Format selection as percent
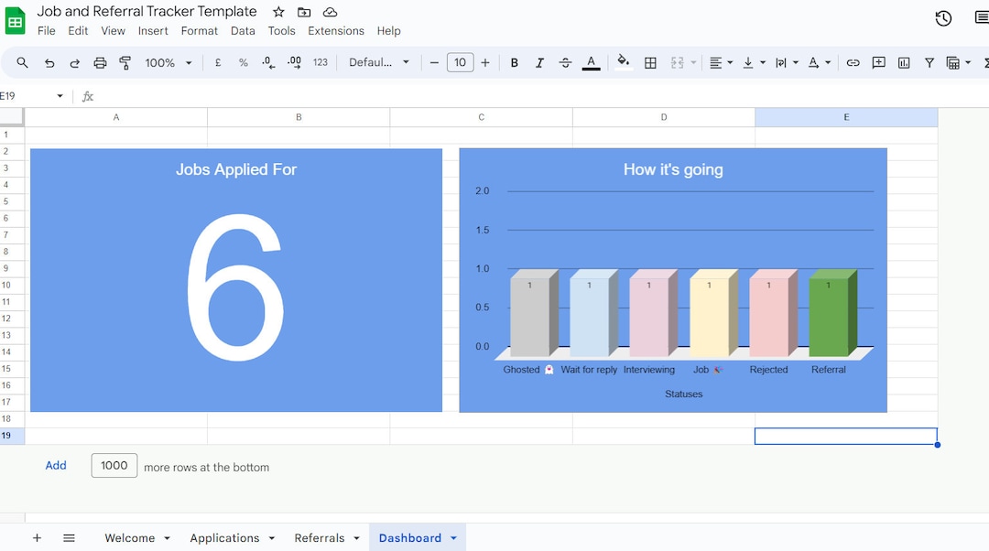The height and width of the screenshot is (551, 989). pyautogui.click(x=243, y=63)
